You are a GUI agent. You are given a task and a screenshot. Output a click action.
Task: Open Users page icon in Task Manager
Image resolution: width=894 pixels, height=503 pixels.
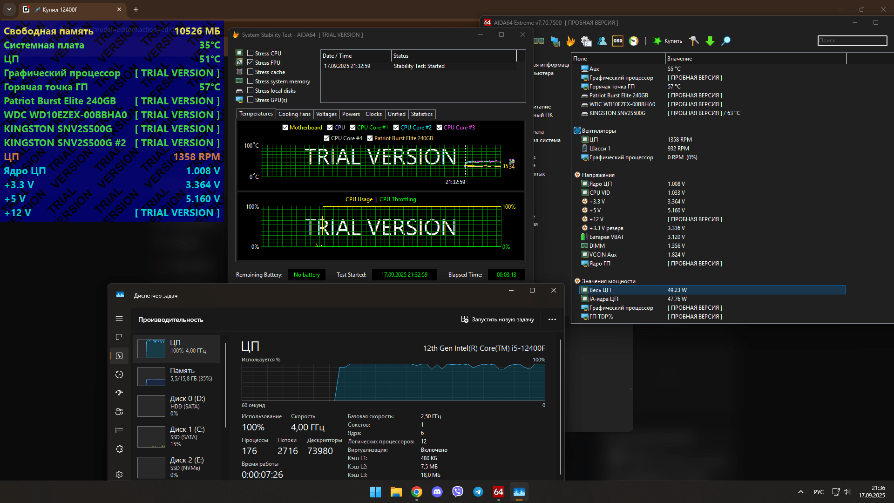coord(119,412)
